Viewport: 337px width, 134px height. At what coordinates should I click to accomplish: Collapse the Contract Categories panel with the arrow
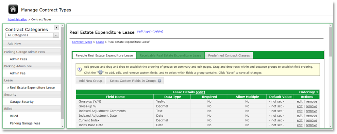(x=56, y=28)
